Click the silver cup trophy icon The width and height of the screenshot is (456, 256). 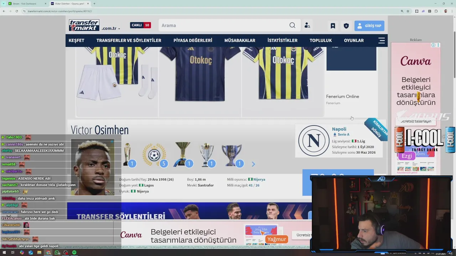[207, 155]
